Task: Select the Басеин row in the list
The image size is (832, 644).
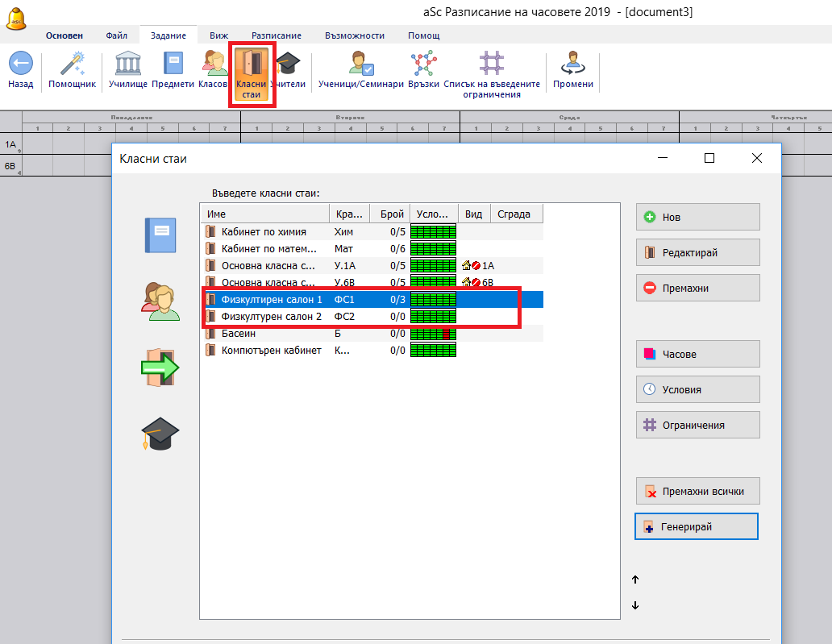Action: pos(266,333)
